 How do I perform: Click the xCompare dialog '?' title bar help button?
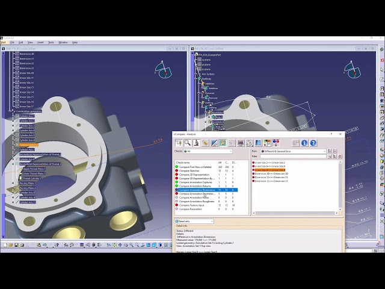coord(331,134)
